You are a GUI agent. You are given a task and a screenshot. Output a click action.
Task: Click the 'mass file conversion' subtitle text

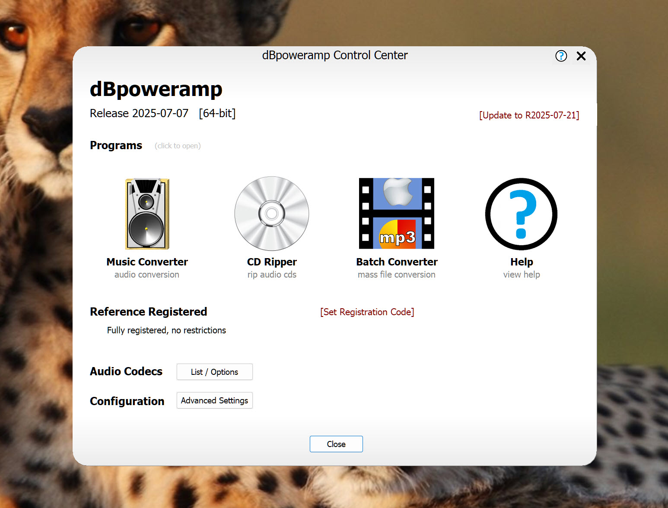pyautogui.click(x=396, y=275)
